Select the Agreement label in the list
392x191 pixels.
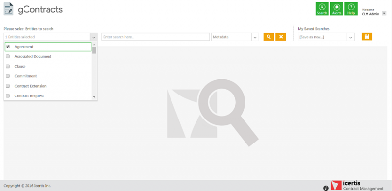coord(24,47)
